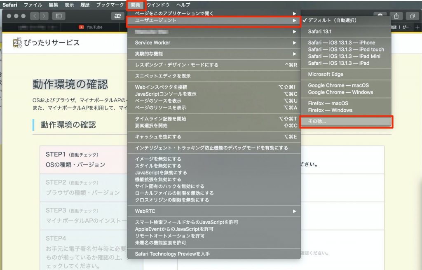Viewport: 422px width, 270px height.
Task: Pick Safari iOS 13.1.3 iPod touch agent
Action: point(346,49)
